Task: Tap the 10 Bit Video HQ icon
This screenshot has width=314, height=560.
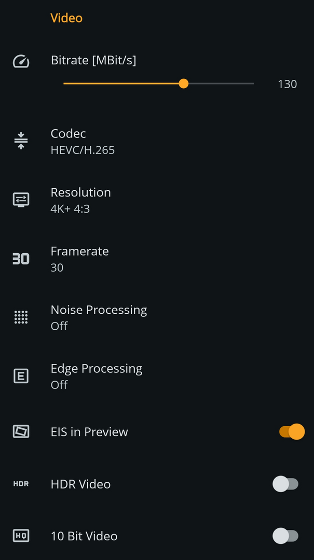Action: coord(21,536)
